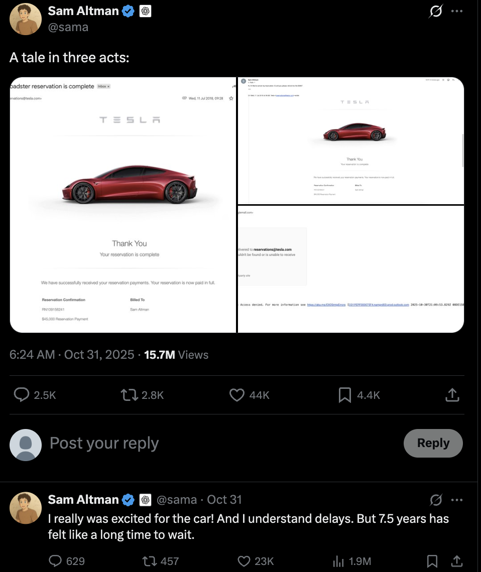Click the reply comment icon showing 2.5K
The width and height of the screenshot is (481, 572).
tap(21, 395)
